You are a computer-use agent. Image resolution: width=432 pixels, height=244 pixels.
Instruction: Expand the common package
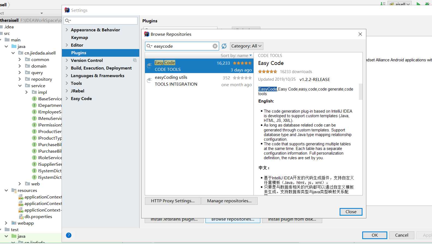20,59
